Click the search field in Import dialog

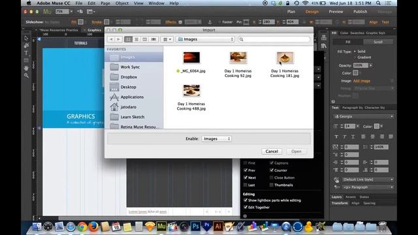pos(274,39)
